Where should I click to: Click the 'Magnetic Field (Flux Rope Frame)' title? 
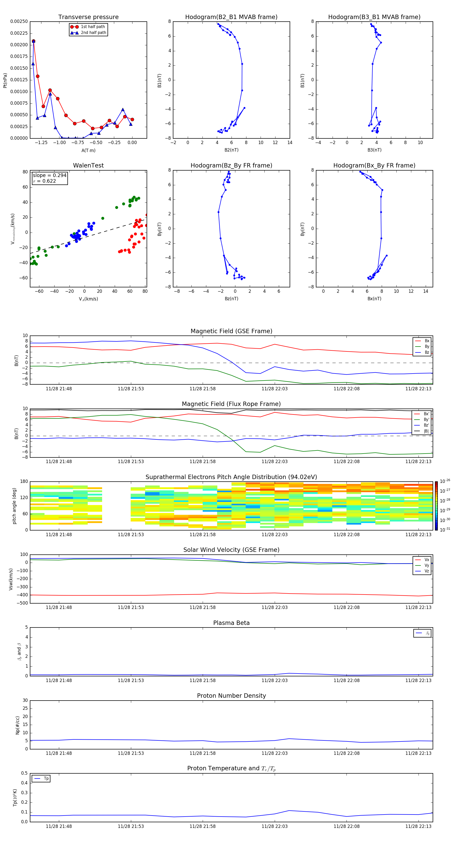231,404
